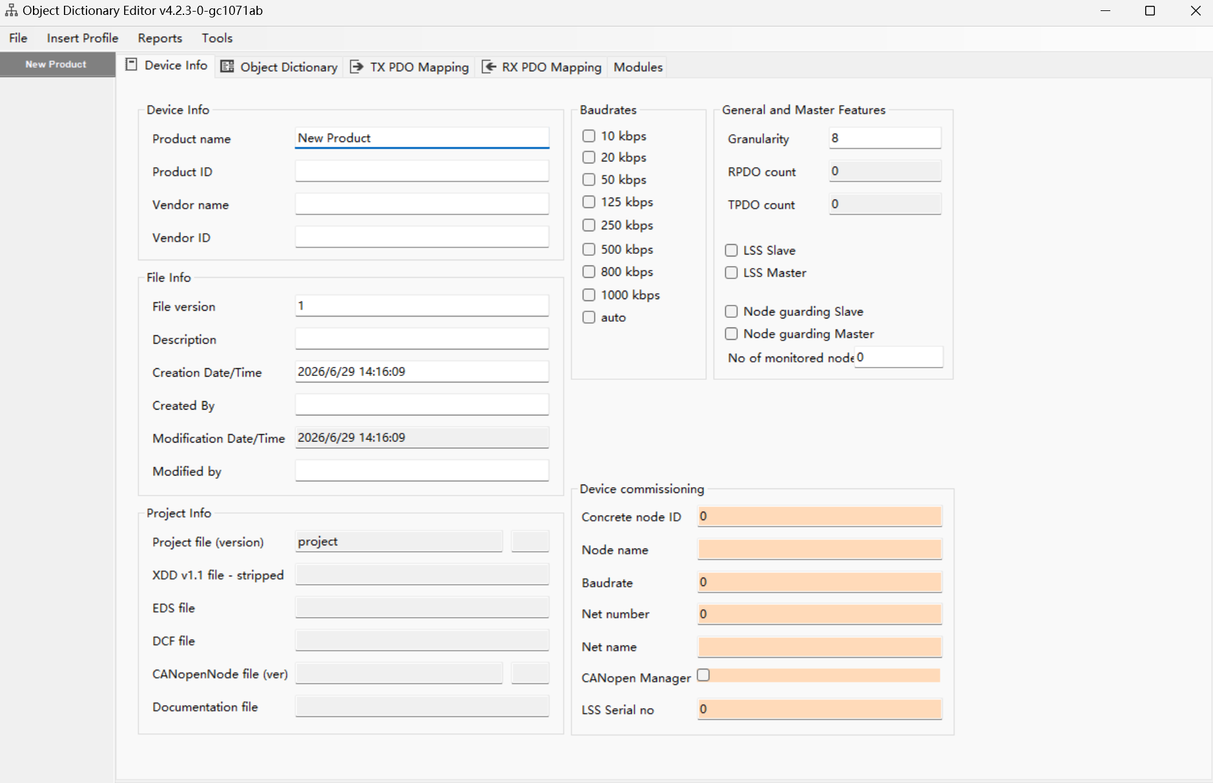Switch to the TX PDO Mapping tab label
This screenshot has height=783, width=1213.
pyautogui.click(x=419, y=67)
